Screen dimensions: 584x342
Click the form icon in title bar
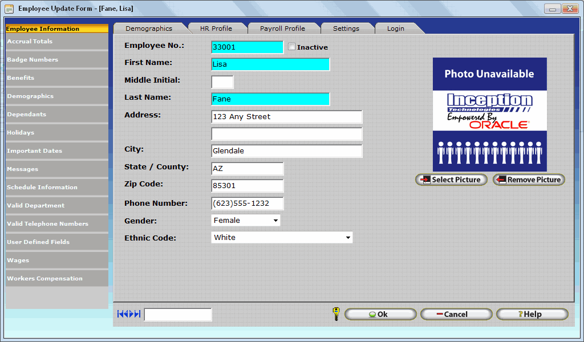9,9
